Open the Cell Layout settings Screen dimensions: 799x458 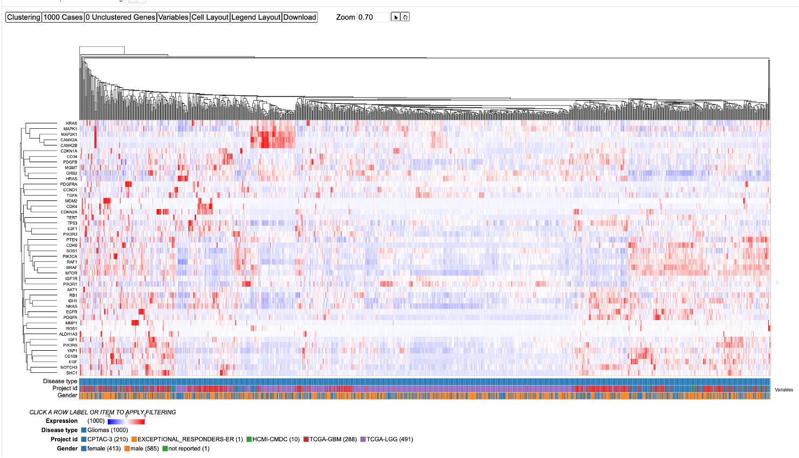click(210, 17)
